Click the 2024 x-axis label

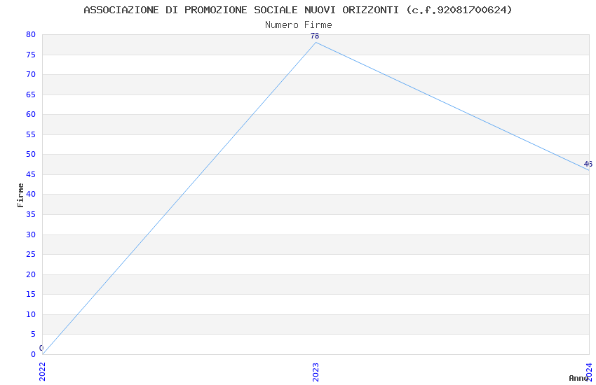point(589,372)
